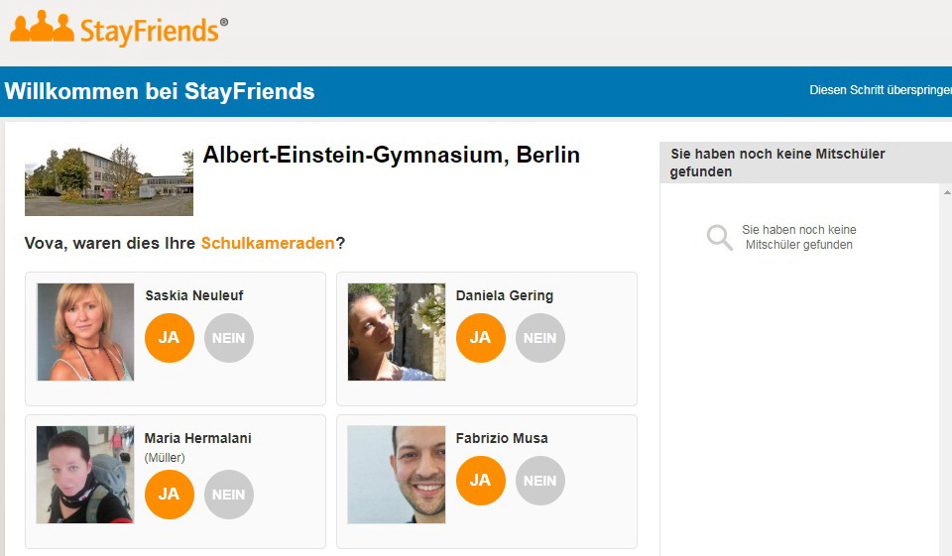This screenshot has height=556, width=952.
Task: Click the classmates panel scrollbar up arrow
Action: [946, 192]
